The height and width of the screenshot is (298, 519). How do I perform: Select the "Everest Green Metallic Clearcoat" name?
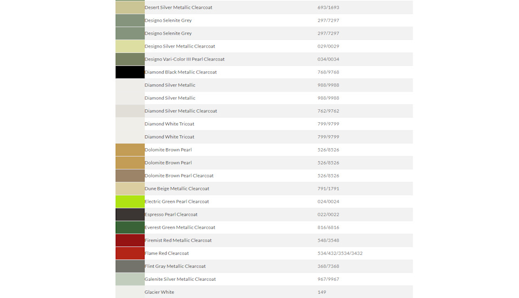click(x=179, y=227)
